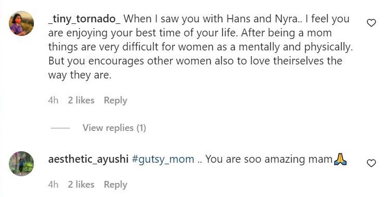Image resolution: width=386 pixels, height=197 pixels.
Task: Click the words 'Hans and Nyra' in the comment
Action: pyautogui.click(x=262, y=19)
